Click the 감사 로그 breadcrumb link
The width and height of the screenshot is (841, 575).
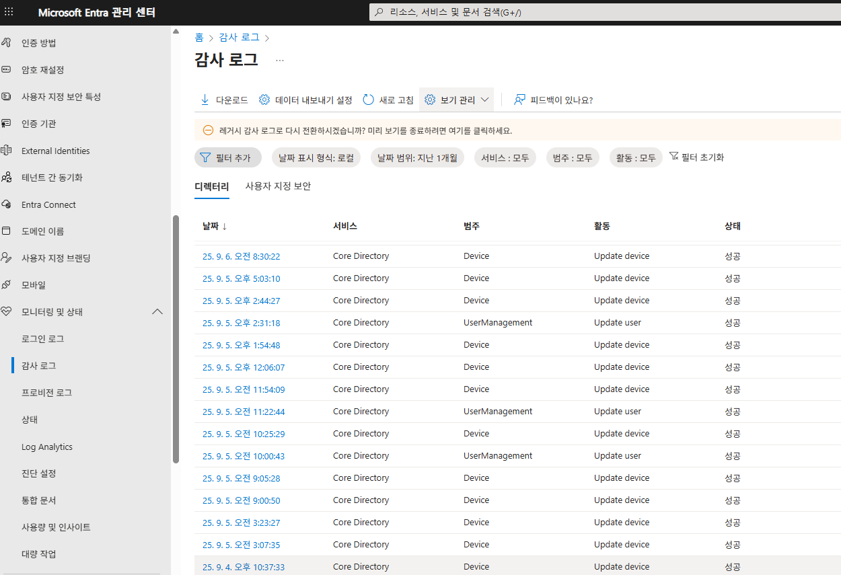pos(239,38)
